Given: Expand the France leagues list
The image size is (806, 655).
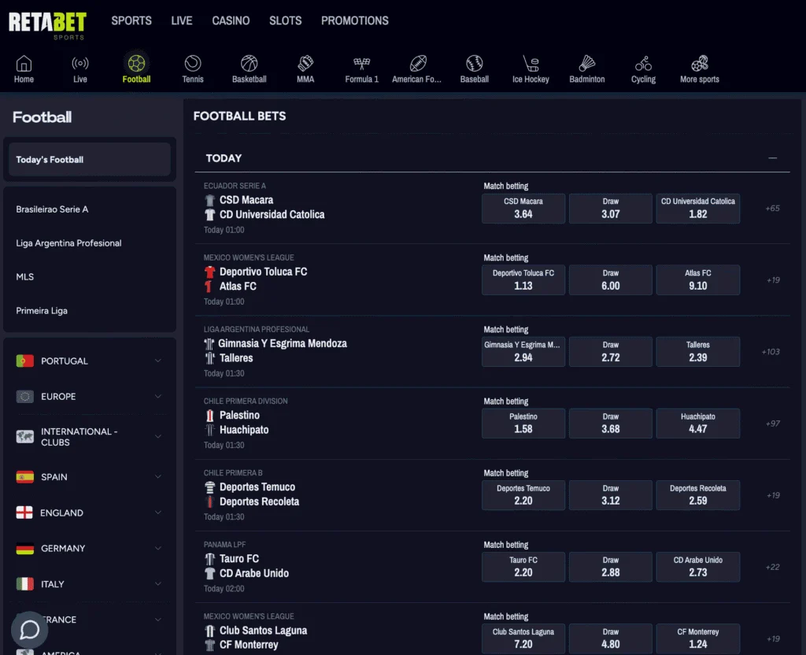Looking at the screenshot, I should pyautogui.click(x=157, y=620).
